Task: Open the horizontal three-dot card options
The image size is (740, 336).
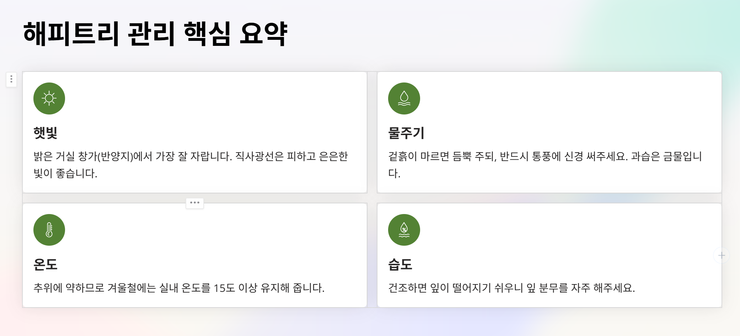Action: point(195,203)
